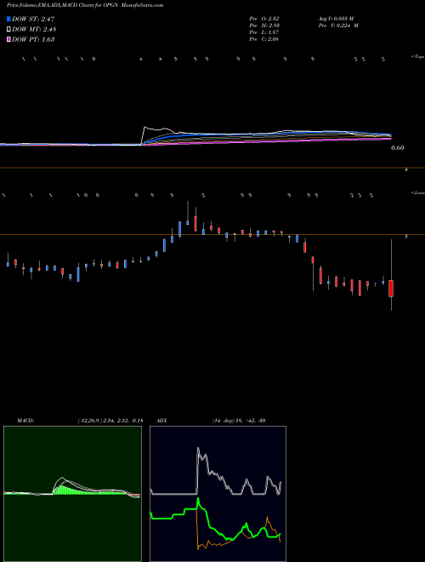Click the magenta DOW PT legend swatch
The image size is (425, 562).
(x=9, y=39)
